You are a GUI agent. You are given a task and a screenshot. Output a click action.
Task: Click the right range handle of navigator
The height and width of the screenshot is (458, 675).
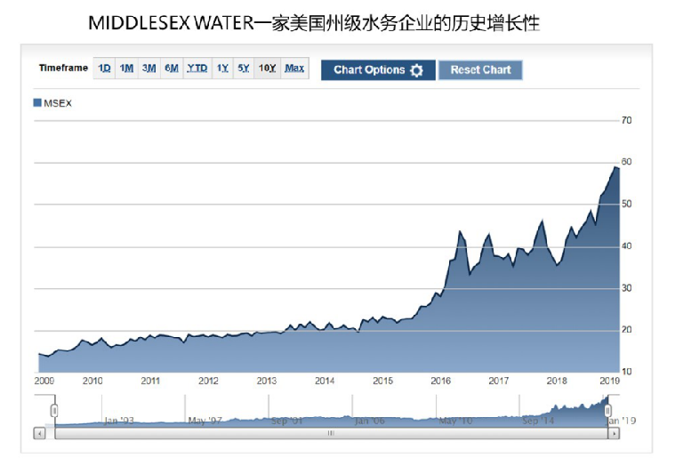point(607,411)
